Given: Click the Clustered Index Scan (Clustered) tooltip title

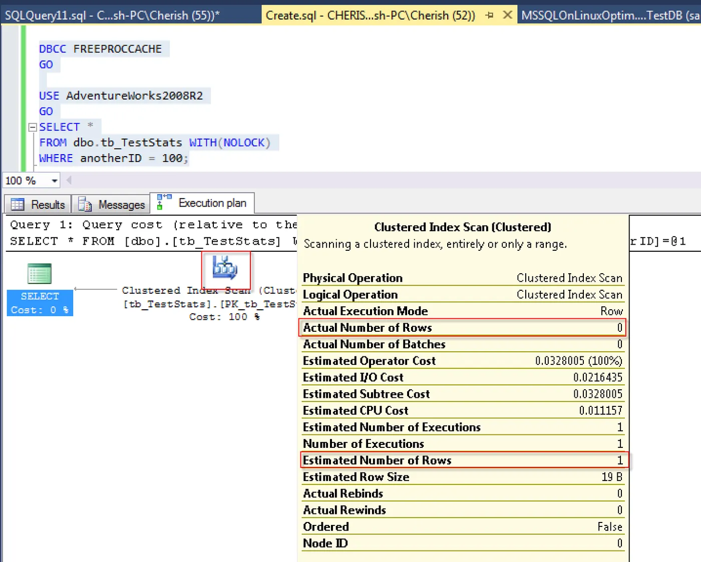Looking at the screenshot, I should [x=463, y=227].
